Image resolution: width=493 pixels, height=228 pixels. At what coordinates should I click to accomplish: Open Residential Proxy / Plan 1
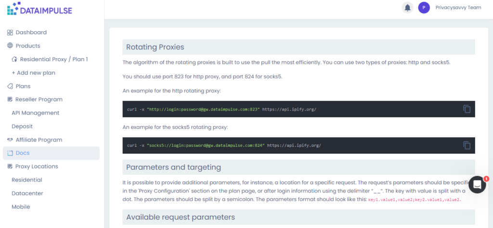click(53, 59)
